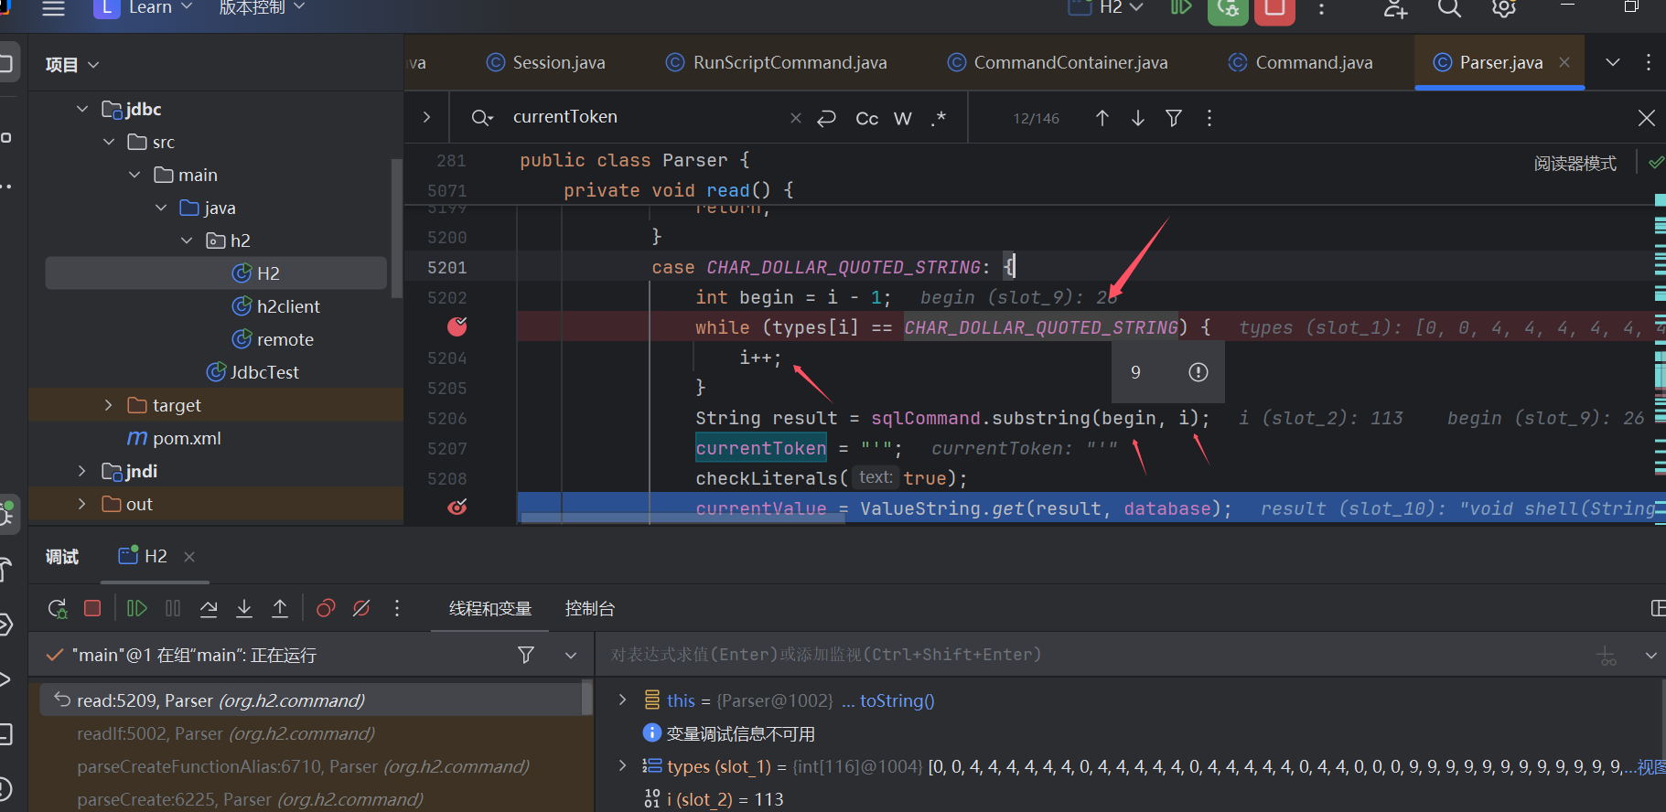This screenshot has width=1666, height=812.
Task: Mute all breakpoints
Action: 361,608
